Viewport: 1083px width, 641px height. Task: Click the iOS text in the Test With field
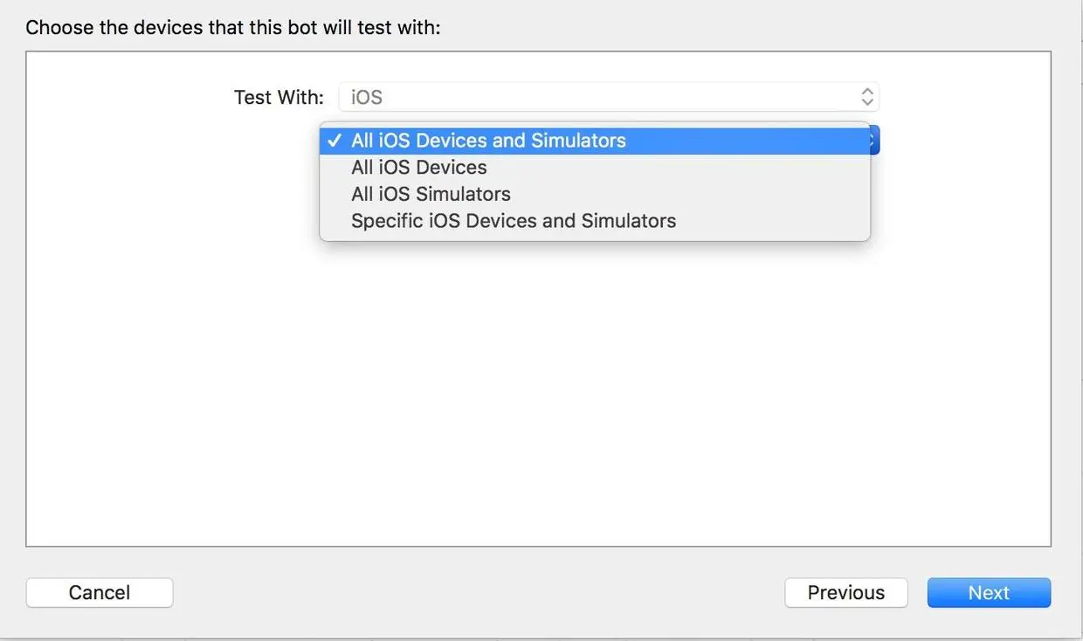pos(367,97)
